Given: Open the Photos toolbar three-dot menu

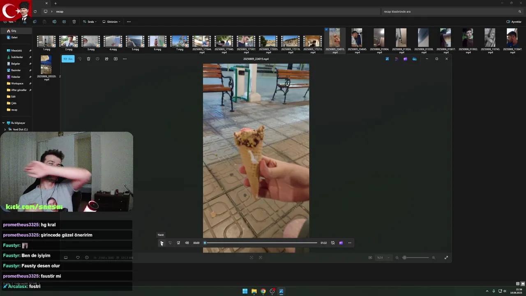Looking at the screenshot, I should 125,59.
